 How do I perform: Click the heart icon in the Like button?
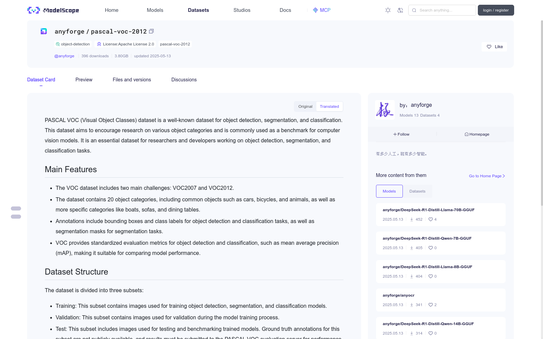[x=489, y=47]
